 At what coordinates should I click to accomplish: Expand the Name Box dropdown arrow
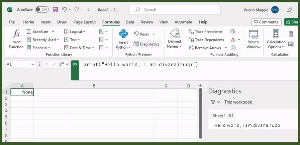[33, 65]
